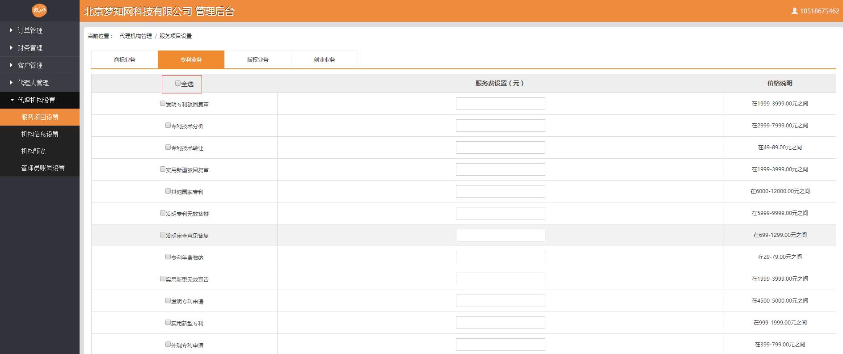Expand the 代理人管理 sidebar menu

point(40,83)
